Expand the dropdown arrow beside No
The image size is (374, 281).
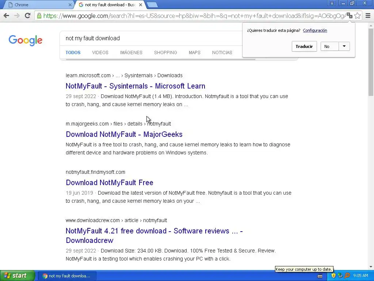pyautogui.click(x=344, y=46)
